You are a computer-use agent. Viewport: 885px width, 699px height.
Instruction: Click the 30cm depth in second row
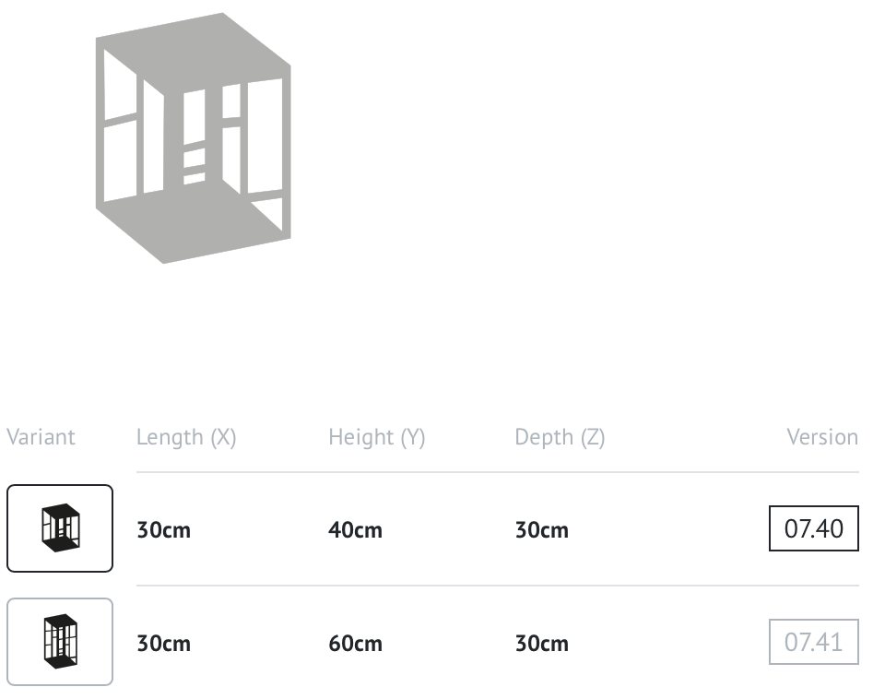(x=542, y=643)
